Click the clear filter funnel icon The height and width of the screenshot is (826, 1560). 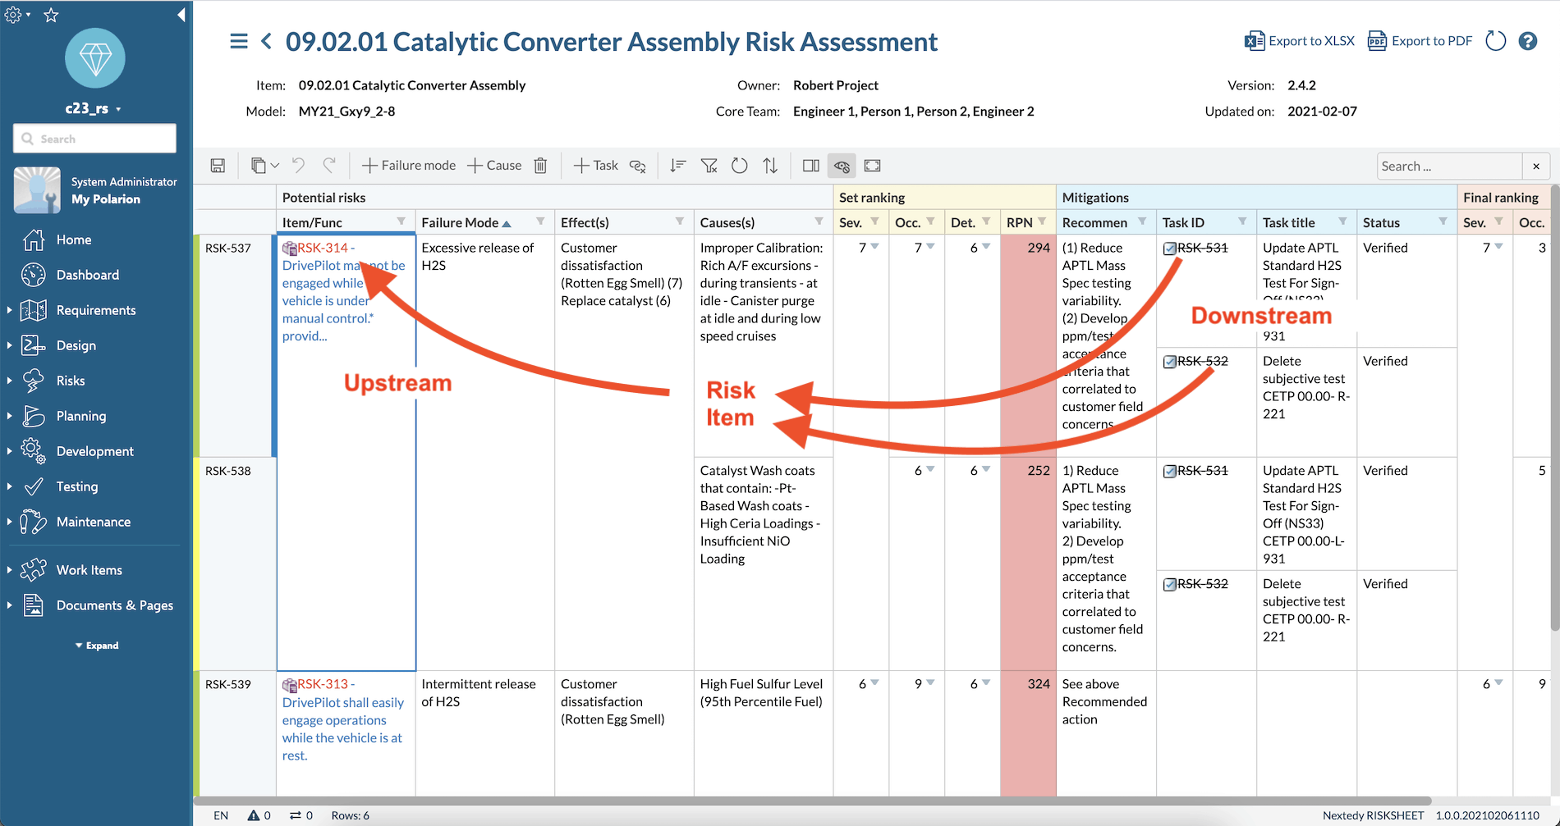click(x=709, y=166)
